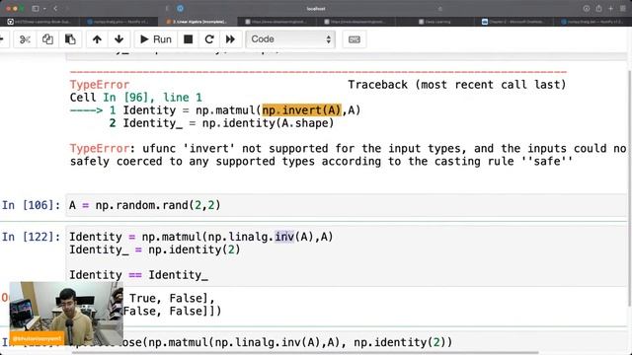This screenshot has height=355, width=632.
Task: Open Safari downloads icon
Action: (x=587, y=9)
